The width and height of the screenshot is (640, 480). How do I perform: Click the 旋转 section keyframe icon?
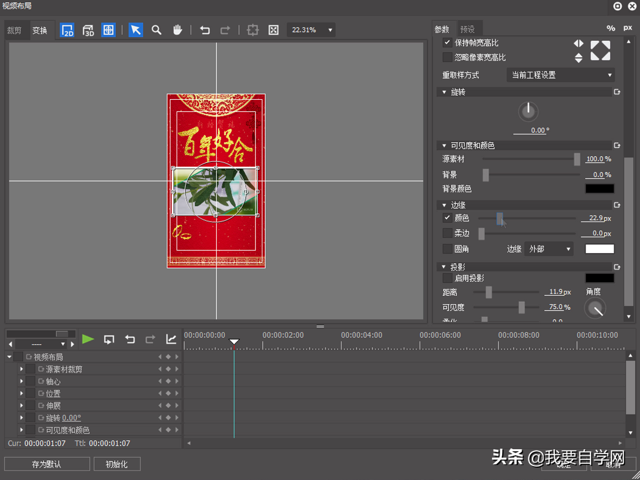coord(616,92)
